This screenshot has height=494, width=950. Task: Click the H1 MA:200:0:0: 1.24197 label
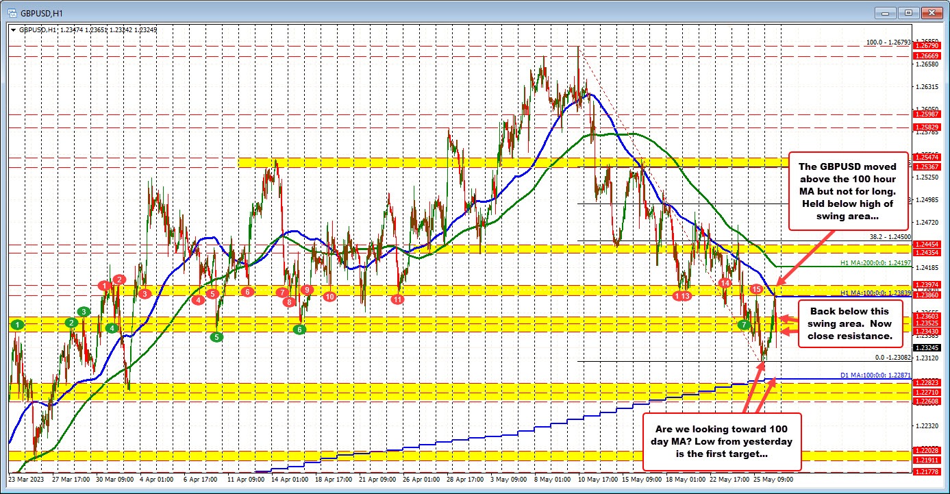point(876,262)
